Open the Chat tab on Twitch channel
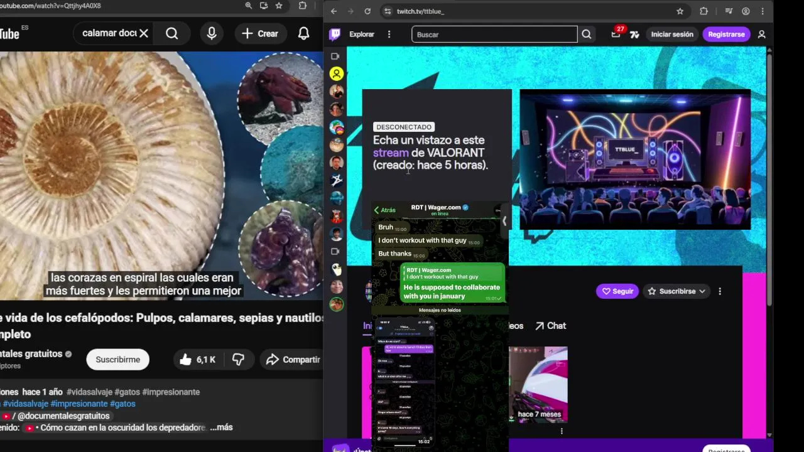 point(551,326)
